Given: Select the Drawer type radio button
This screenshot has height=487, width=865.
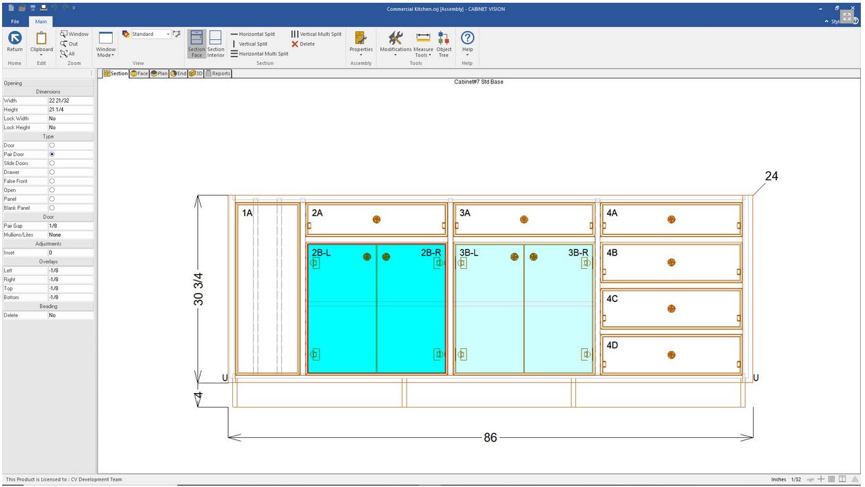Looking at the screenshot, I should point(52,172).
